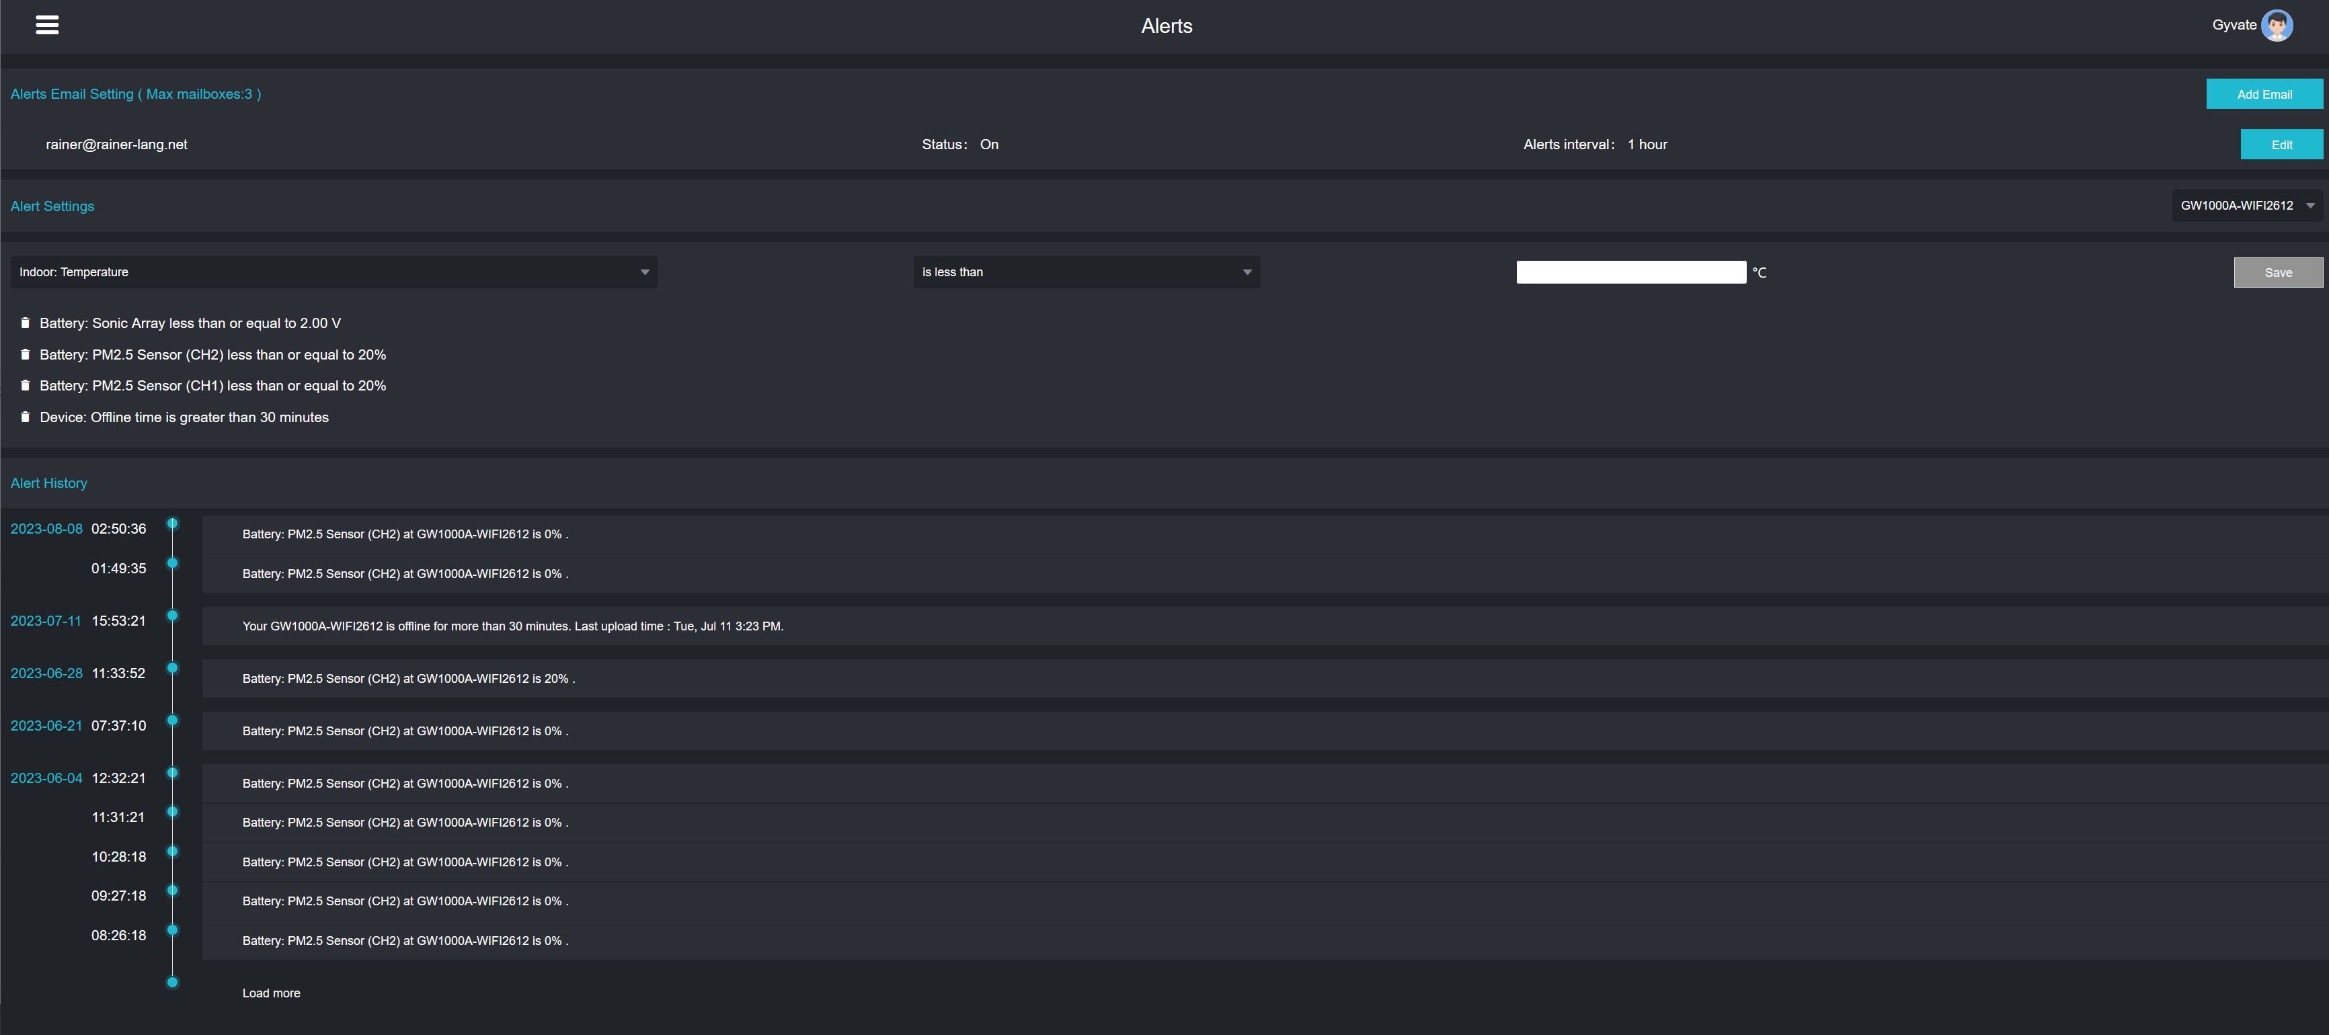Screen dimensions: 2329x1035
Task: Load more alert history entries
Action: 271,993
